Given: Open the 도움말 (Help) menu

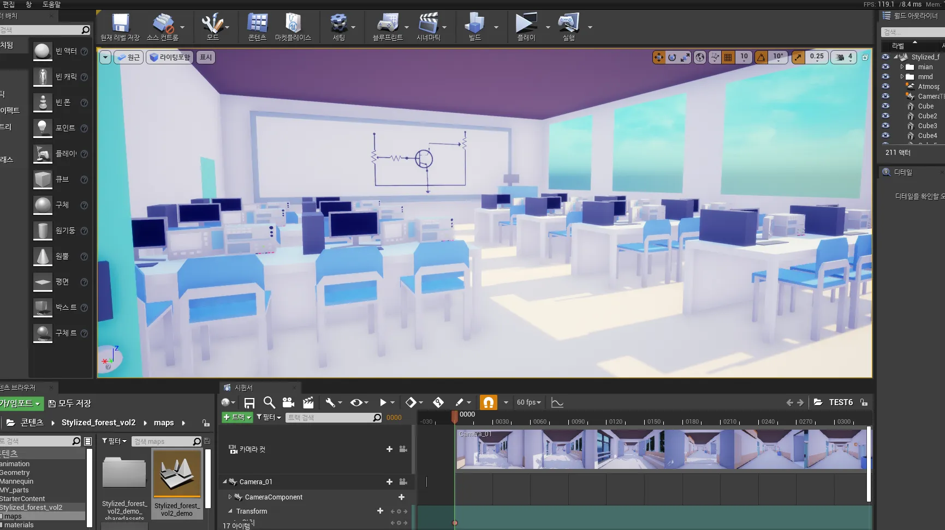Looking at the screenshot, I should (52, 4).
